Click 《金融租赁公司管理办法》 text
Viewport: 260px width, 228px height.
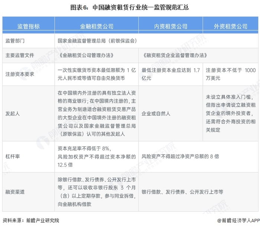coord(87,55)
